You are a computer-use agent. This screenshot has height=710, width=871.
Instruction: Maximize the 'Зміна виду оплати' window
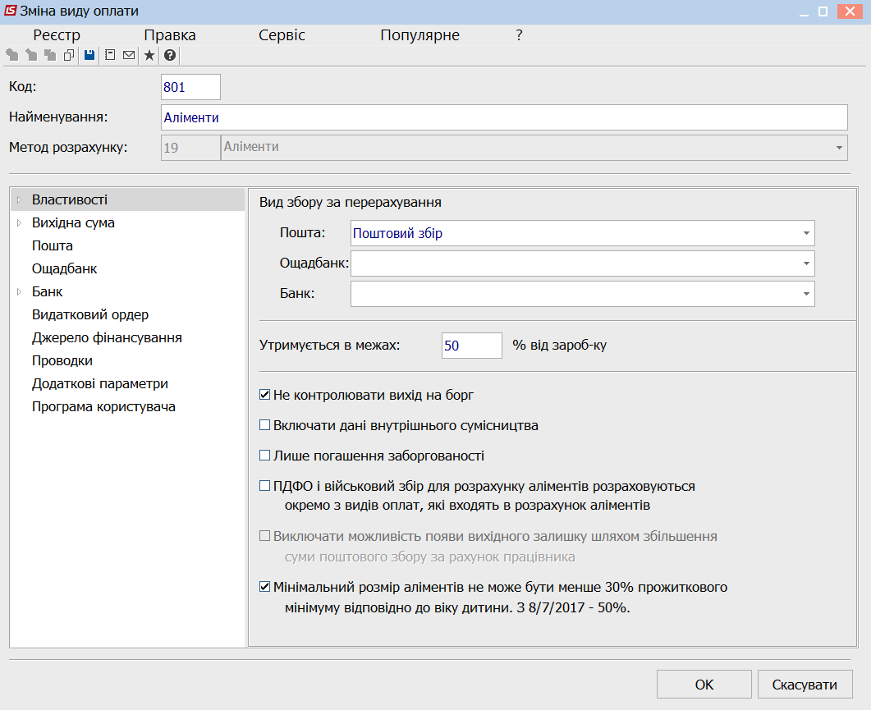[823, 11]
